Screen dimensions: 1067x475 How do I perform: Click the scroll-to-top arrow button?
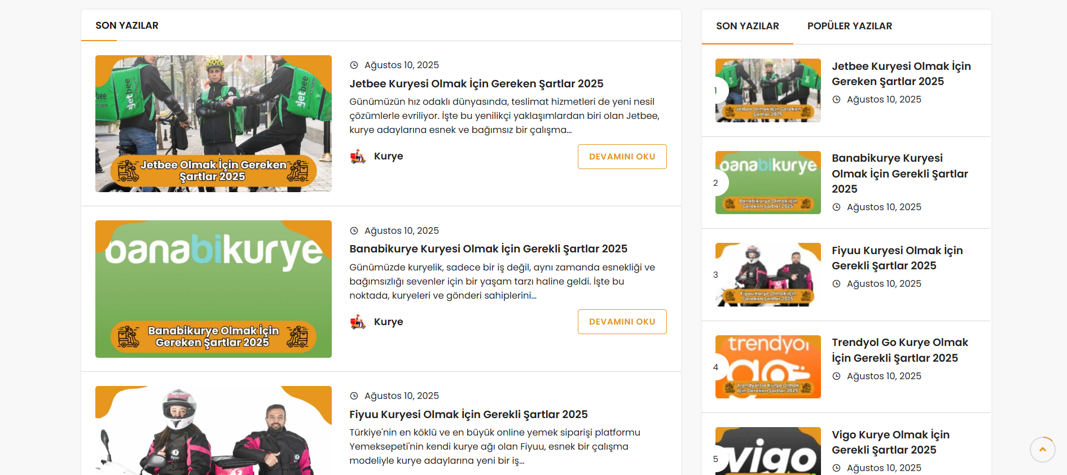pyautogui.click(x=1042, y=450)
